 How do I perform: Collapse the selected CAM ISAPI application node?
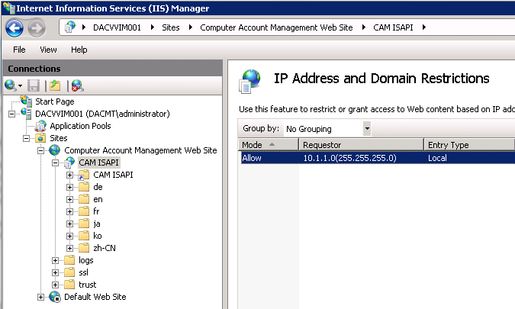coord(55,163)
